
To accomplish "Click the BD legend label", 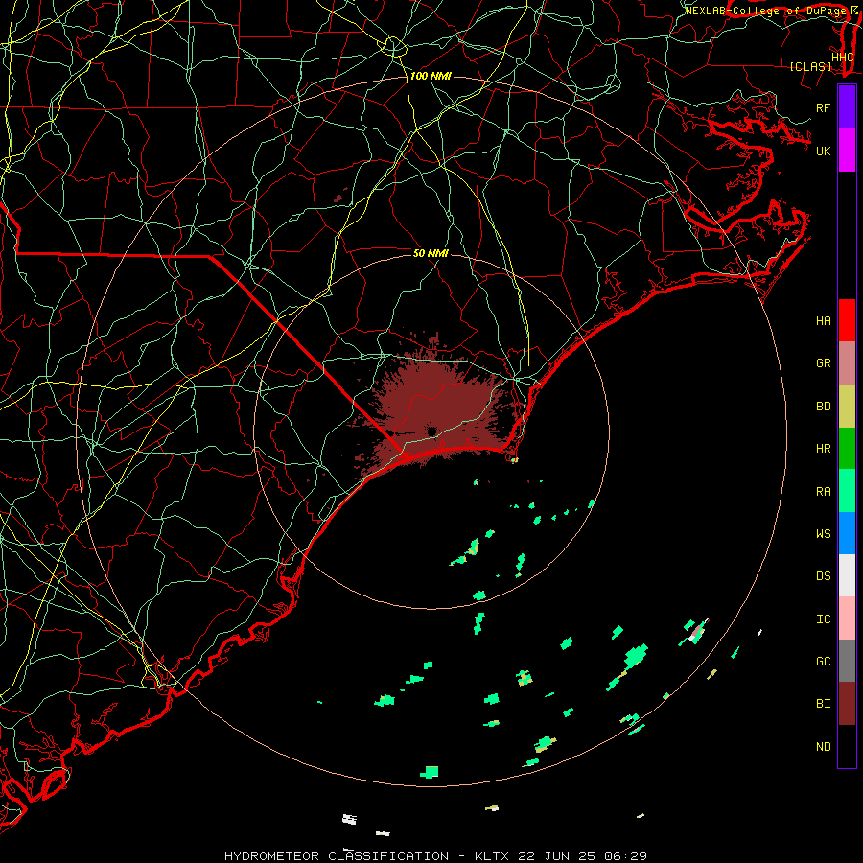I will click(x=823, y=407).
